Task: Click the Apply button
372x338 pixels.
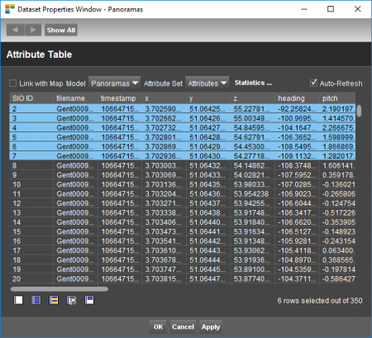Action: click(211, 327)
